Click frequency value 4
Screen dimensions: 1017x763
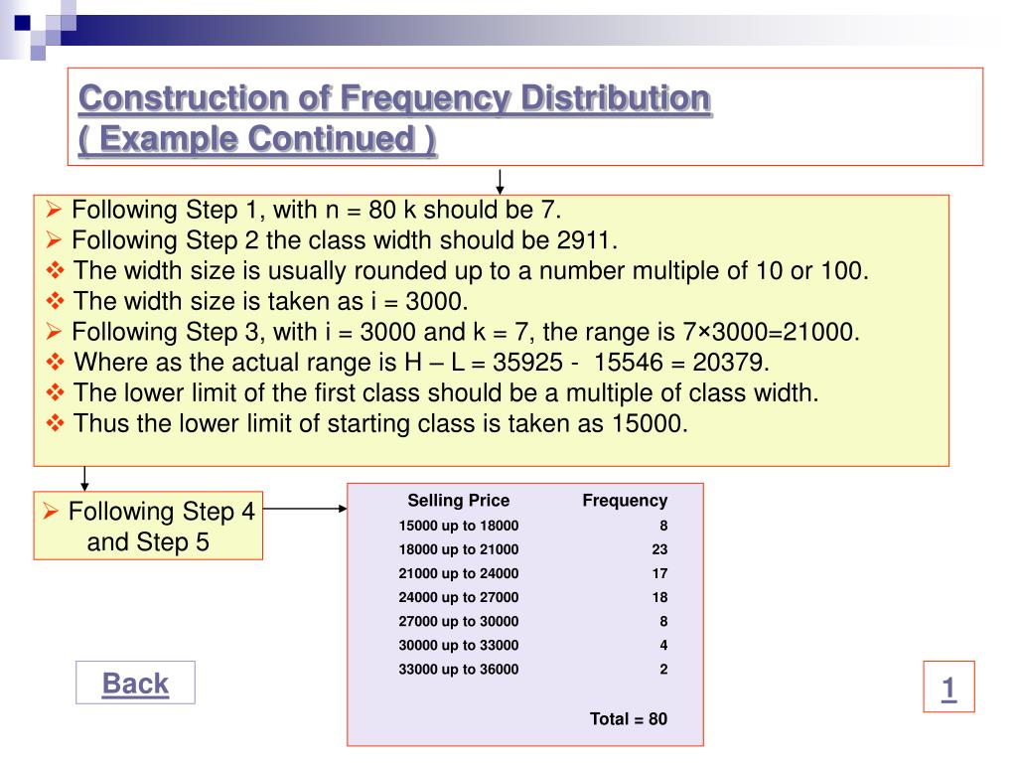click(x=663, y=646)
